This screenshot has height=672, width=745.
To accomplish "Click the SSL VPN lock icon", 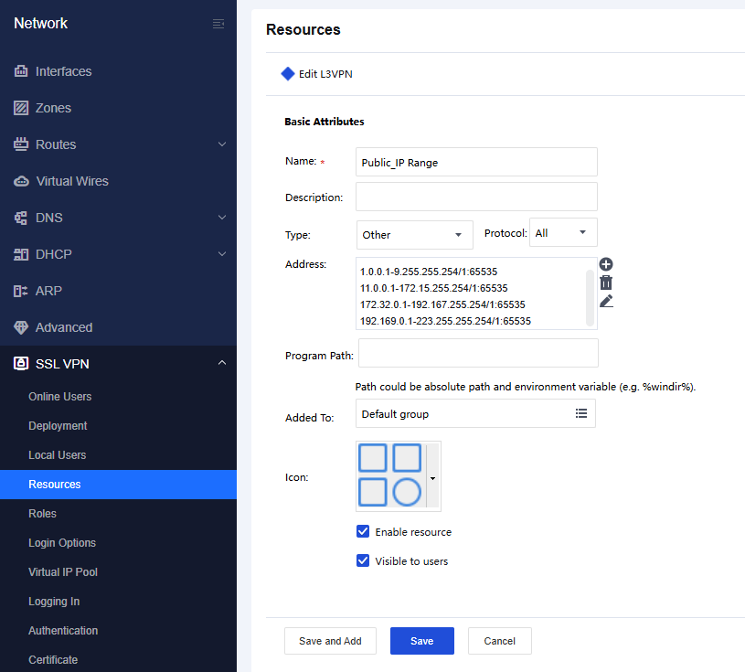I will coord(21,364).
